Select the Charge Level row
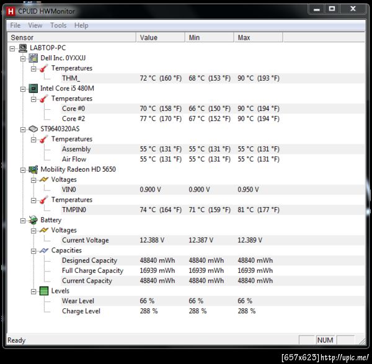The height and width of the screenshot is (364, 372). tap(212, 311)
